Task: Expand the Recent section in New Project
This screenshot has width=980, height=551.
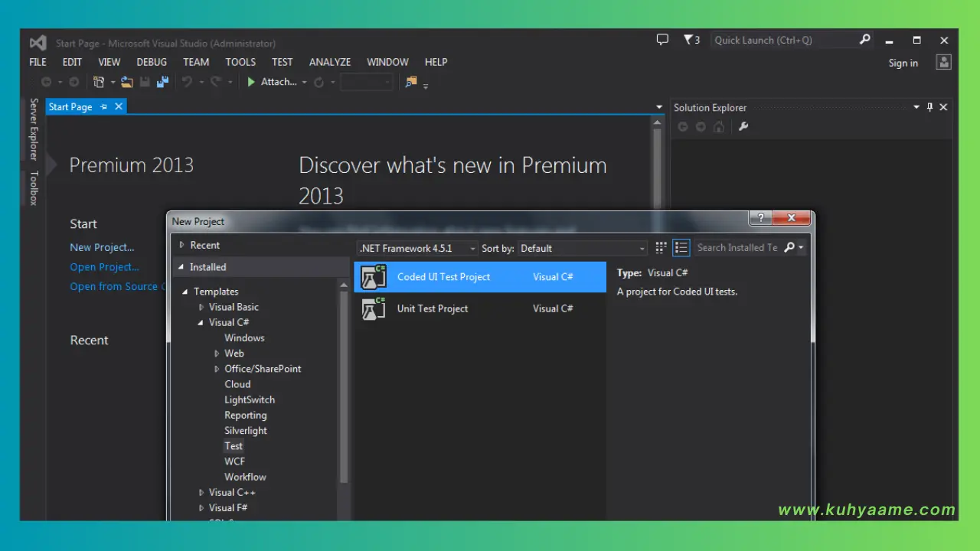Action: point(182,245)
